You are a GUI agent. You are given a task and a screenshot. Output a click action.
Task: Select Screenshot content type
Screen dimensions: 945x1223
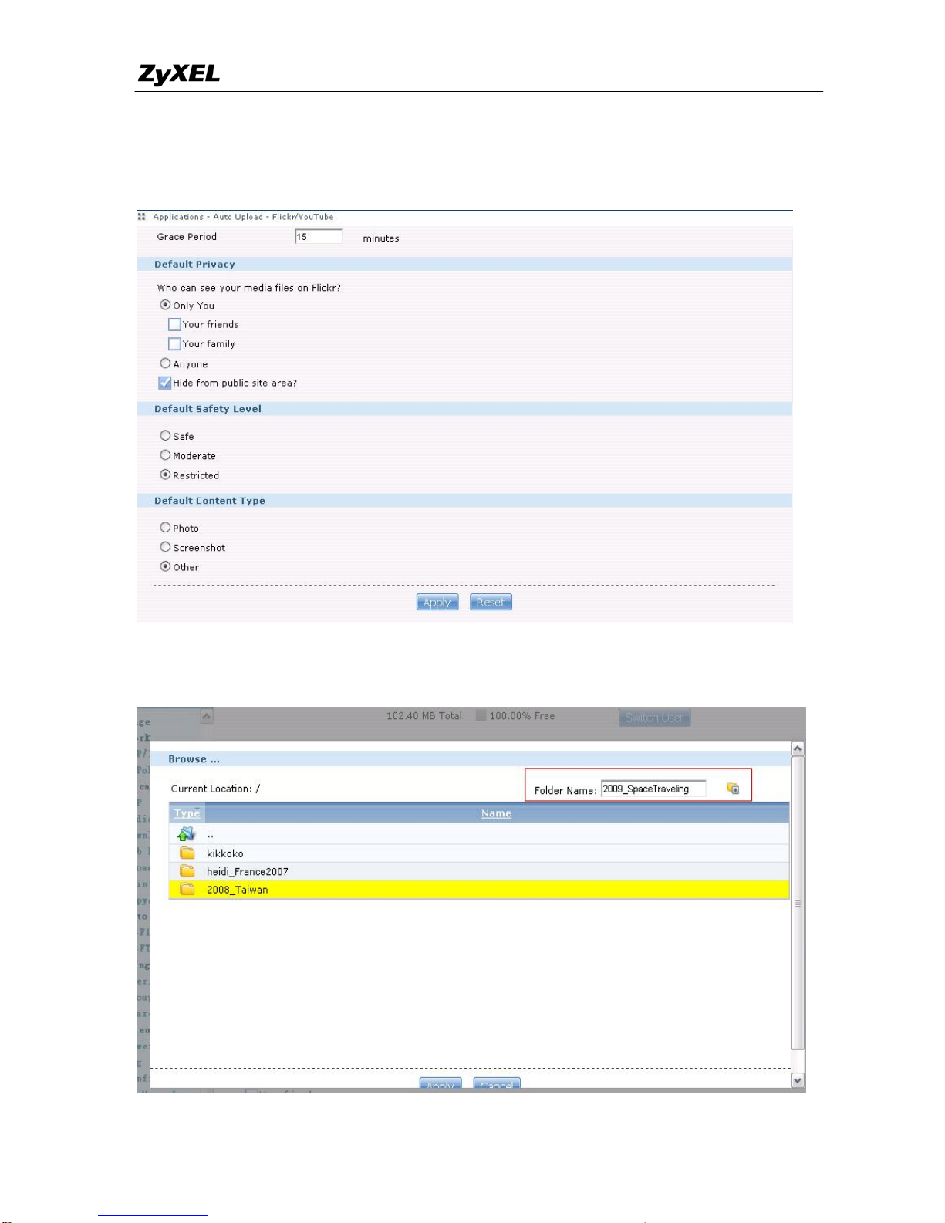coord(165,547)
